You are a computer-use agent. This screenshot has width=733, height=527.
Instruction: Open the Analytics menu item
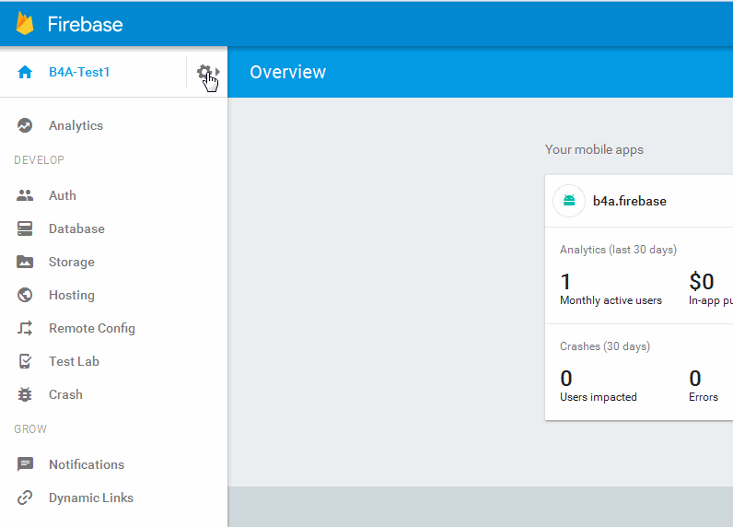coord(76,125)
